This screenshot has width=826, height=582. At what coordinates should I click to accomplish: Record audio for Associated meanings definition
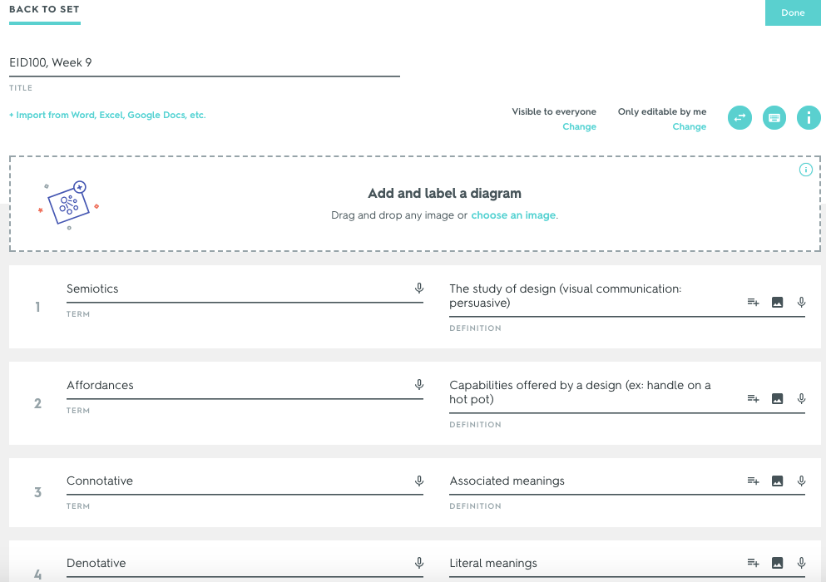coord(801,481)
